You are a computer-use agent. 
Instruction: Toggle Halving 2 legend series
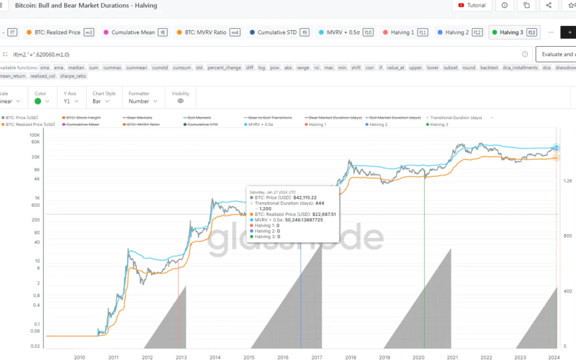376,124
